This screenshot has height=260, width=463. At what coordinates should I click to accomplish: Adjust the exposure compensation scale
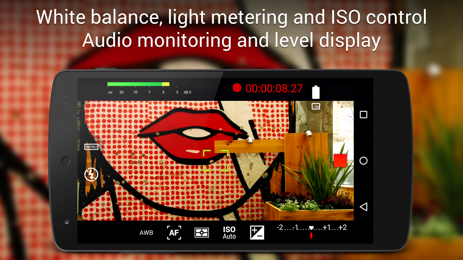tap(311, 231)
